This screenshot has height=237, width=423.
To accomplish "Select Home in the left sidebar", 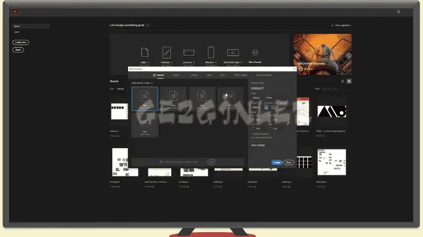I will coord(31,26).
